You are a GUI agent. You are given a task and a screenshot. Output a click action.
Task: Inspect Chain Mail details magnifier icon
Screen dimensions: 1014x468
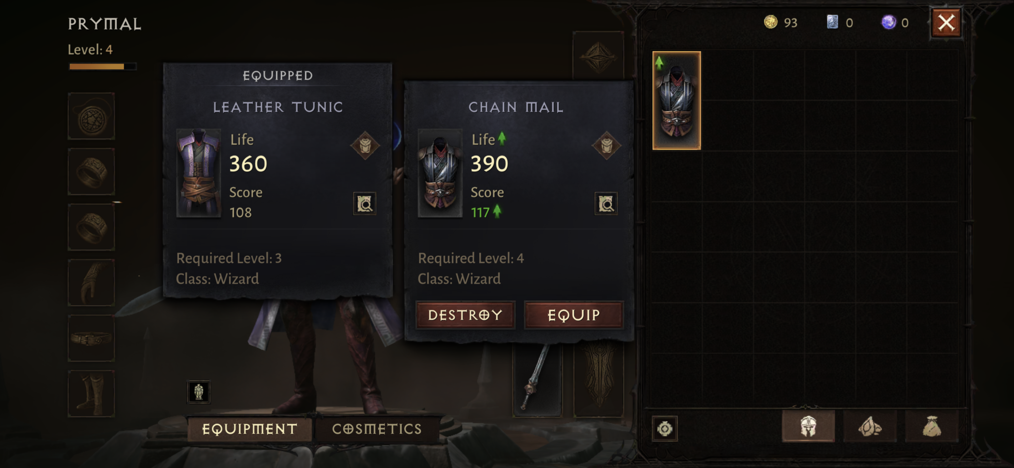pos(606,203)
